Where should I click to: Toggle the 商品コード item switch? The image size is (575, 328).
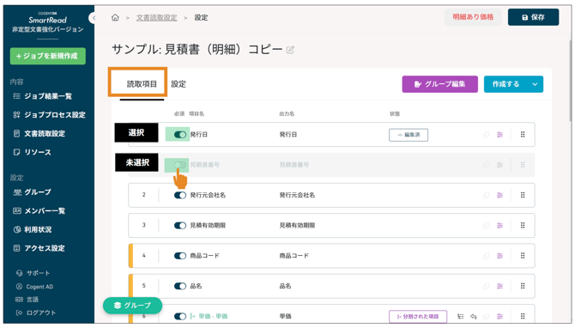(x=180, y=256)
